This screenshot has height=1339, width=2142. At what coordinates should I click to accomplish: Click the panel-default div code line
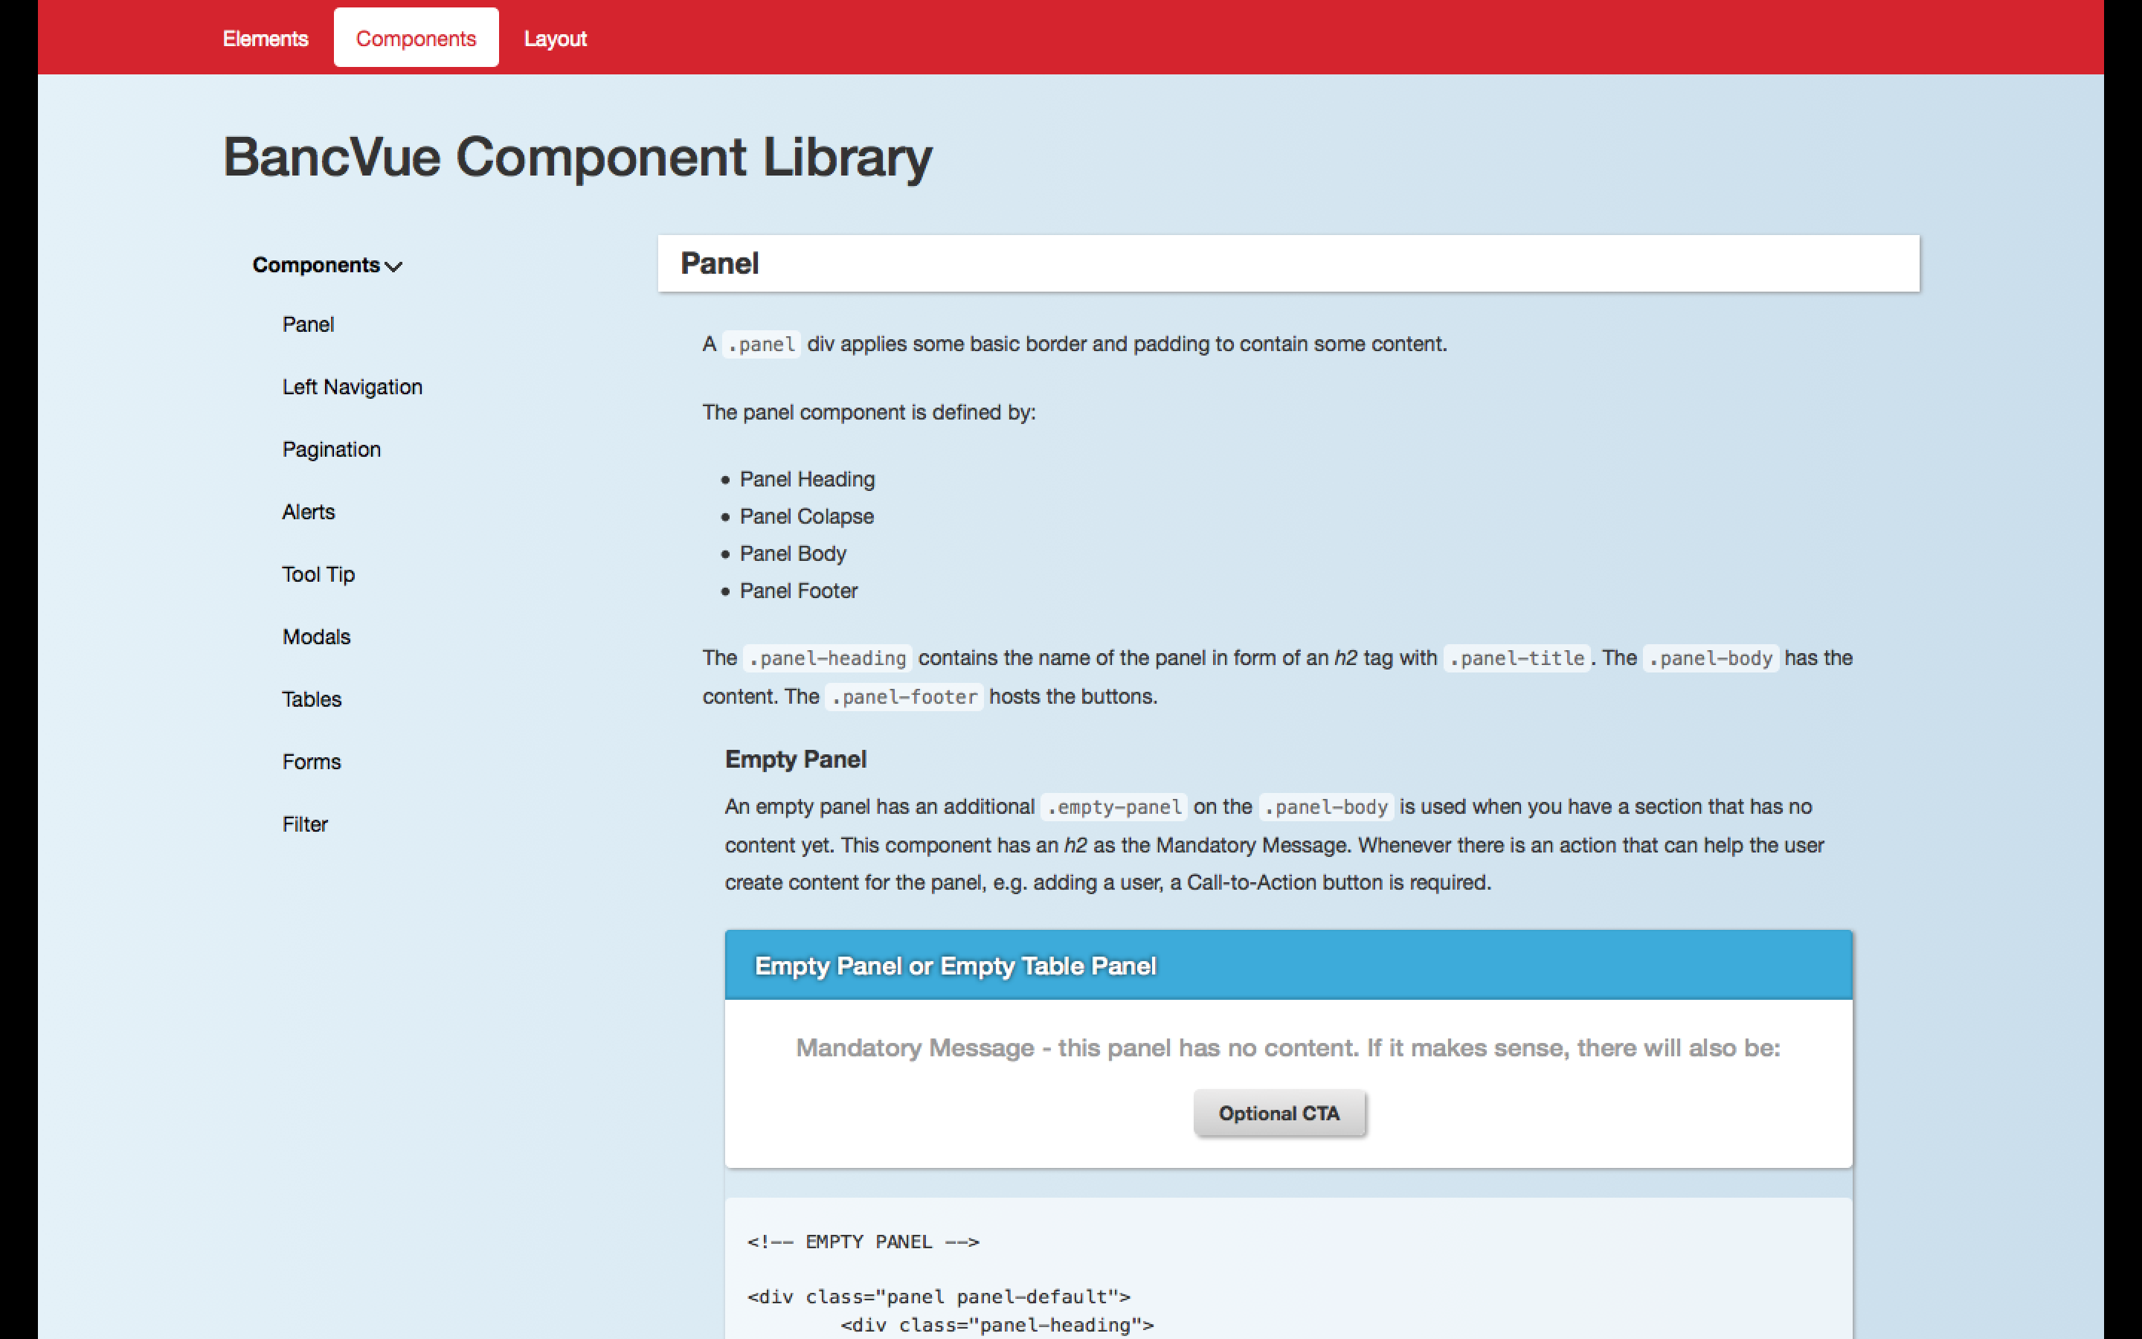[939, 1297]
